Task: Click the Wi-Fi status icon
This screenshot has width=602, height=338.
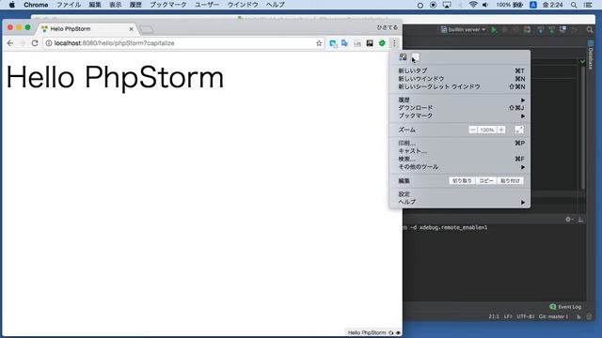Action: click(473, 5)
